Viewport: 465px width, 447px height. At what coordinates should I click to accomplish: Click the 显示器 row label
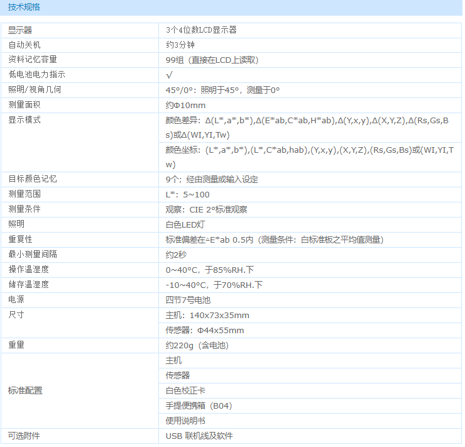coord(20,30)
